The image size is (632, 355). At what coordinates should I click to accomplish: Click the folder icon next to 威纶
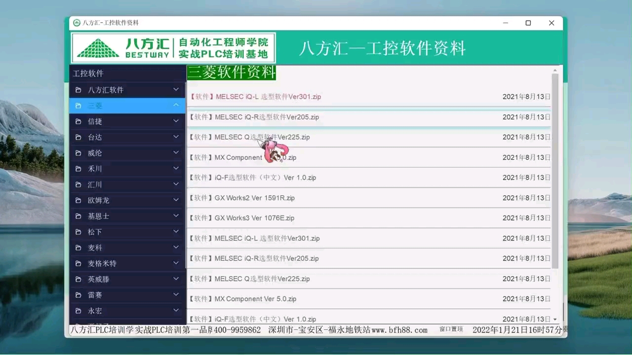tap(79, 153)
